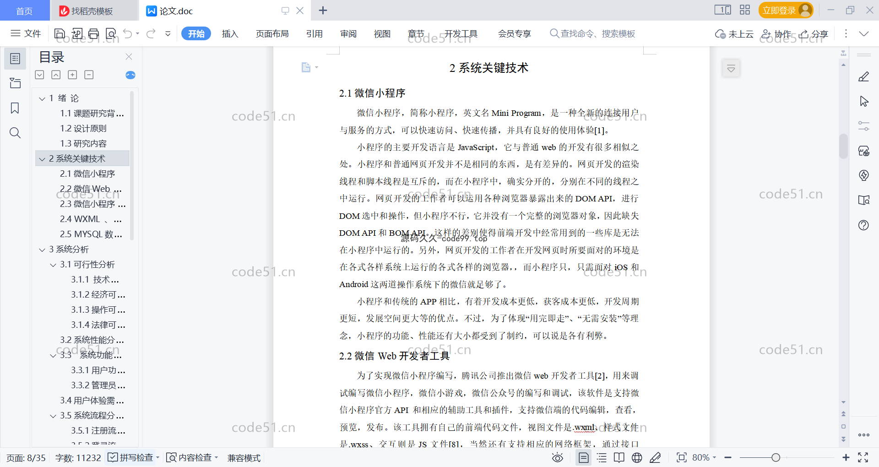Open the 开发工具 tab
879x467 pixels.
tap(461, 33)
